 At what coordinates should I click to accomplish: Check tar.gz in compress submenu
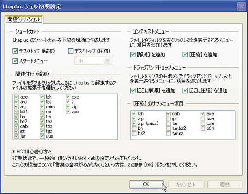tap(169, 133)
